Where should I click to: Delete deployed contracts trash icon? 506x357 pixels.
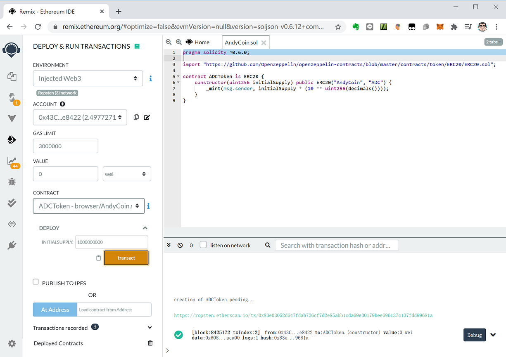150,343
